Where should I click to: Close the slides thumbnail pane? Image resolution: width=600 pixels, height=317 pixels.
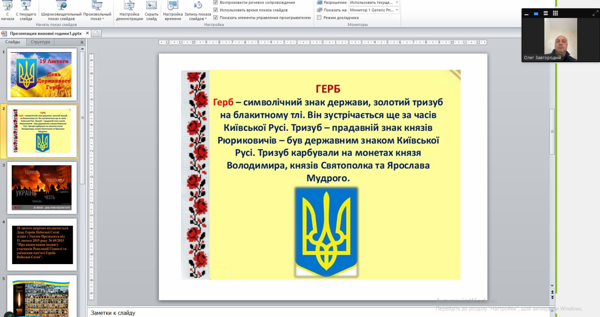(x=82, y=42)
